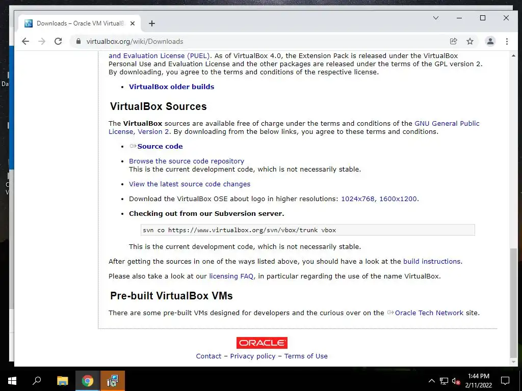This screenshot has height=391, width=522.
Task: Open the notification center icon
Action: (505, 381)
